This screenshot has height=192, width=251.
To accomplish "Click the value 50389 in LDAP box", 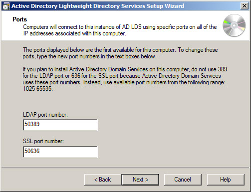I will pyautogui.click(x=32, y=124).
